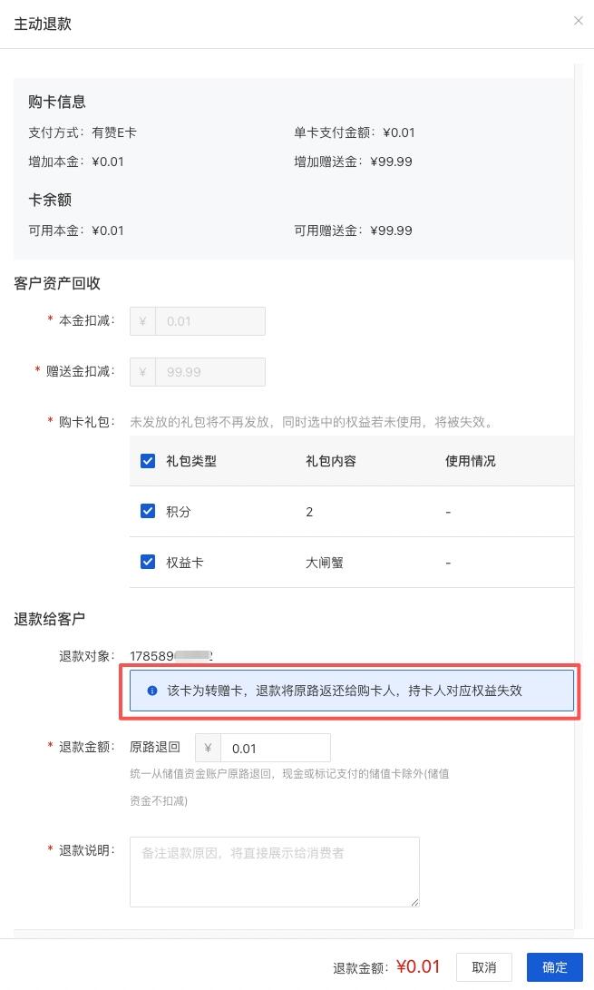Viewport: 594px width, 990px height.
Task: Click the 使用情况 column header
Action: coord(471,461)
